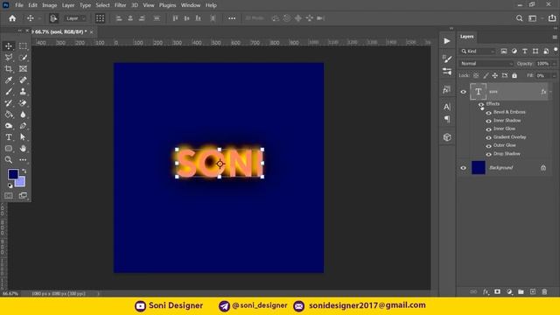Select the Frame tool

point(23,69)
